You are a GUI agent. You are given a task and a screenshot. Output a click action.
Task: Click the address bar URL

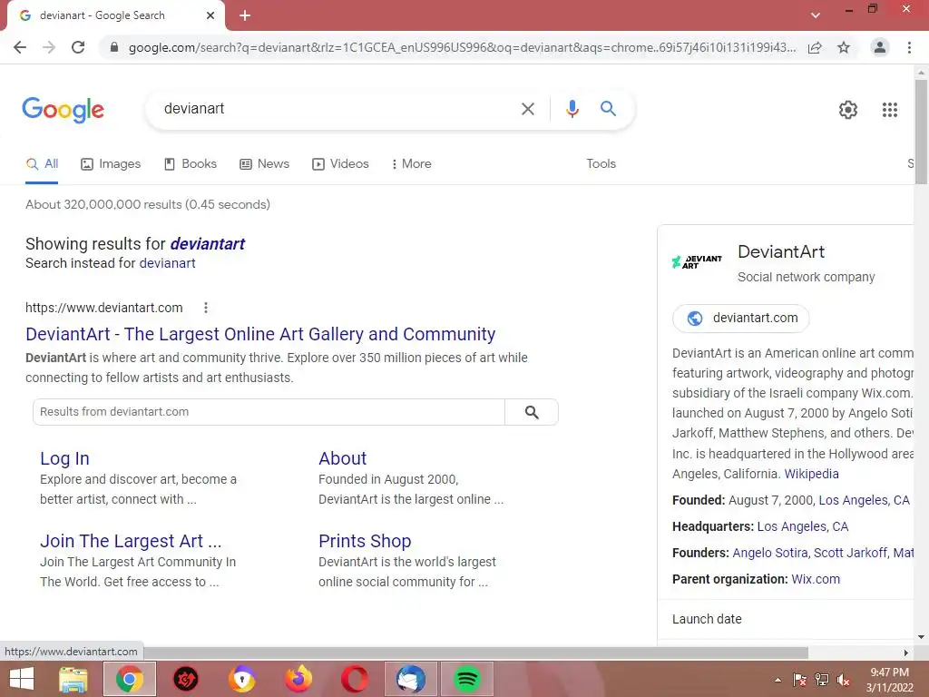462,47
